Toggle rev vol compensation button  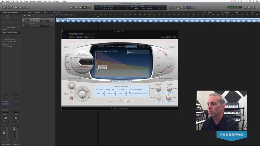pos(157,79)
